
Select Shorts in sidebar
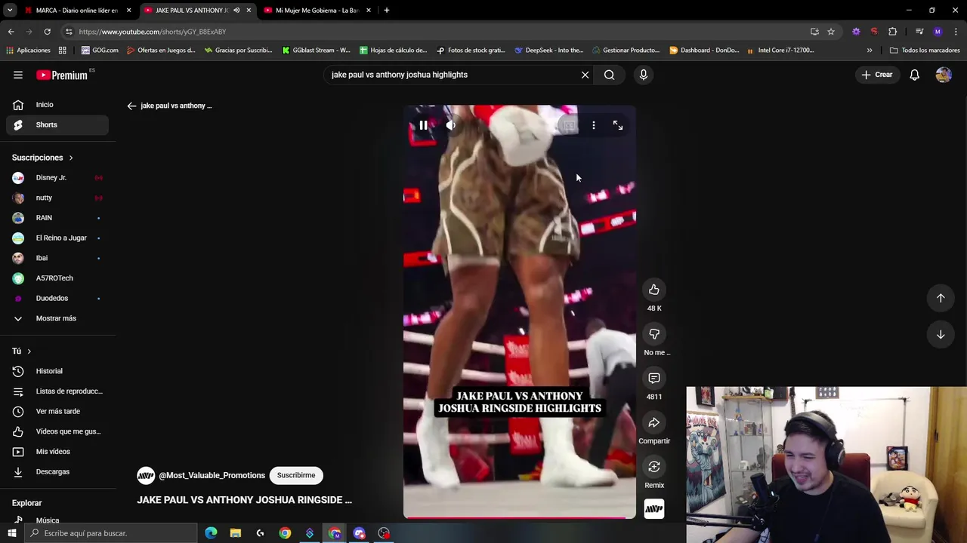coord(57,124)
